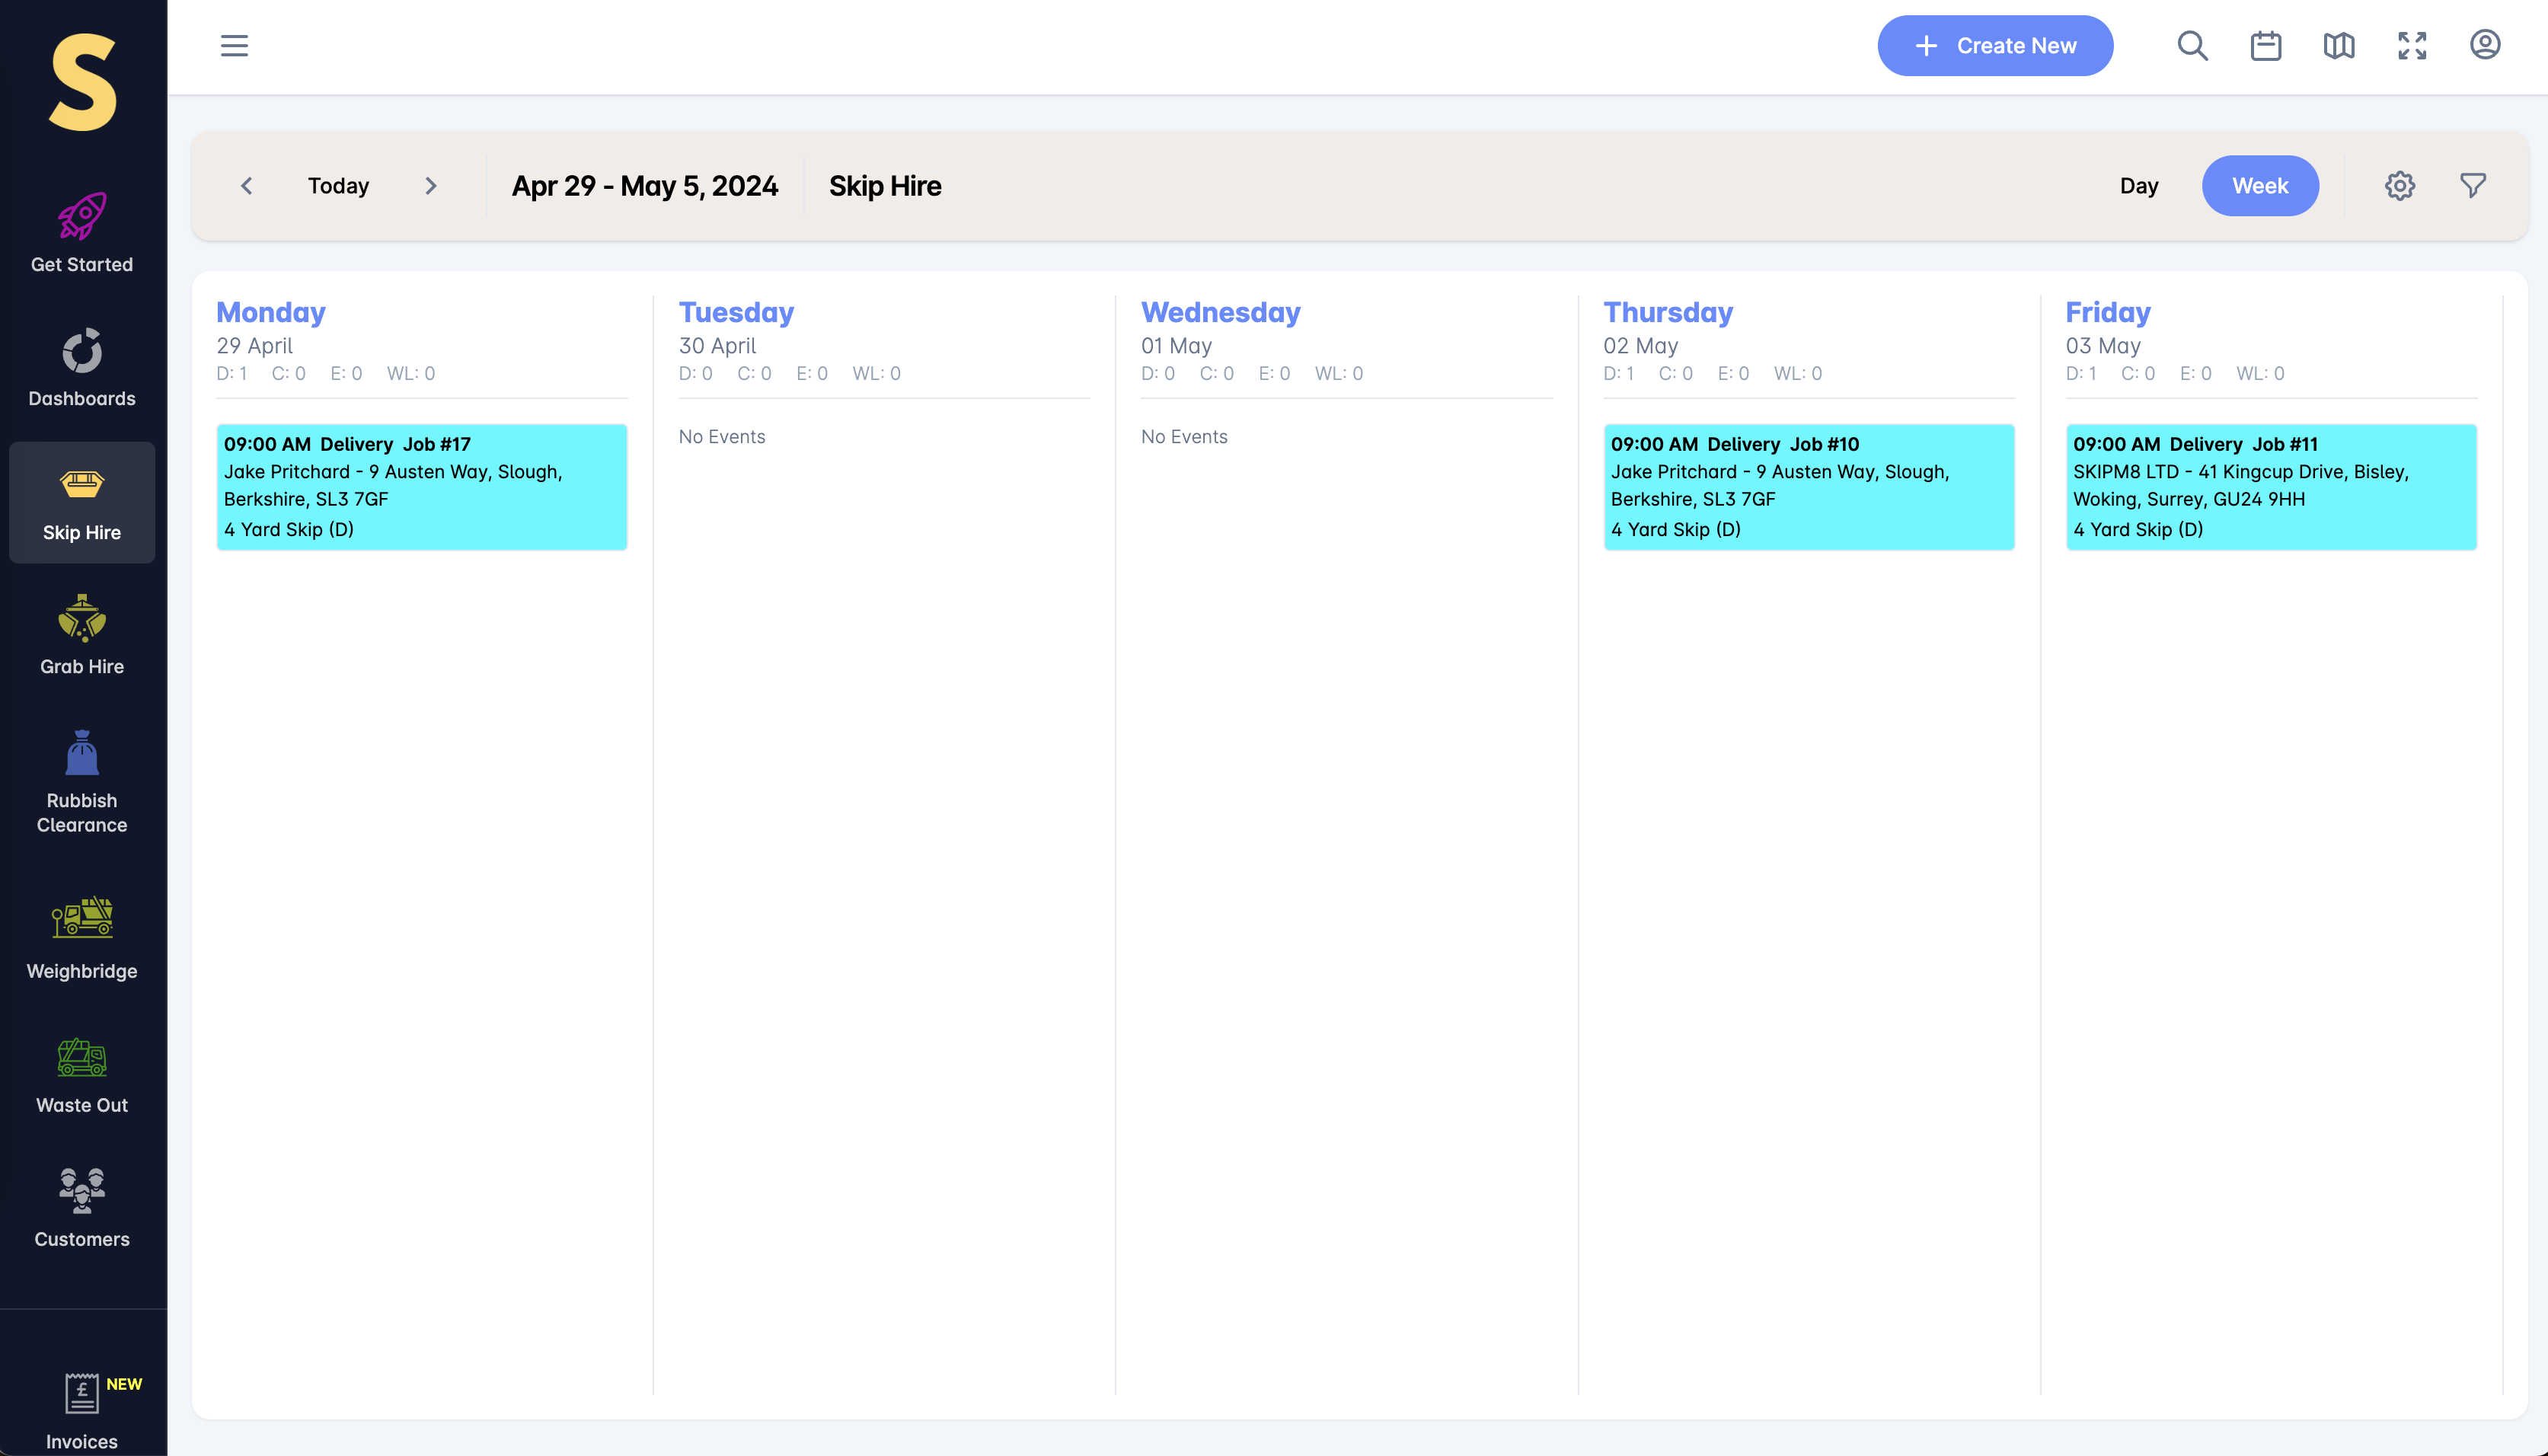2548x1456 pixels.
Task: Click Create New button
Action: (1995, 46)
